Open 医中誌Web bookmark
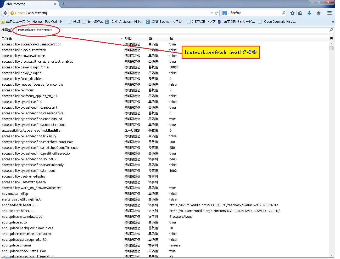The width and height of the screenshot is (340, 259). pyautogui.click(x=93, y=22)
